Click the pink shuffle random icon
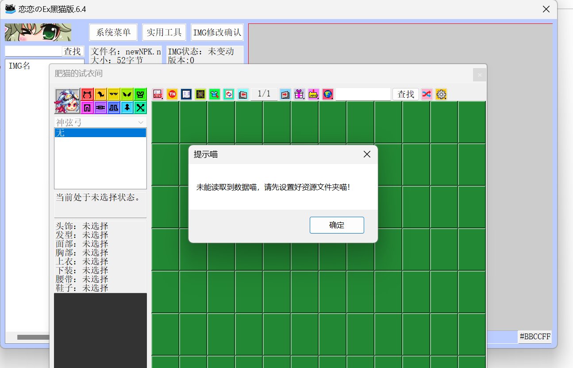This screenshot has width=573, height=368. [427, 94]
